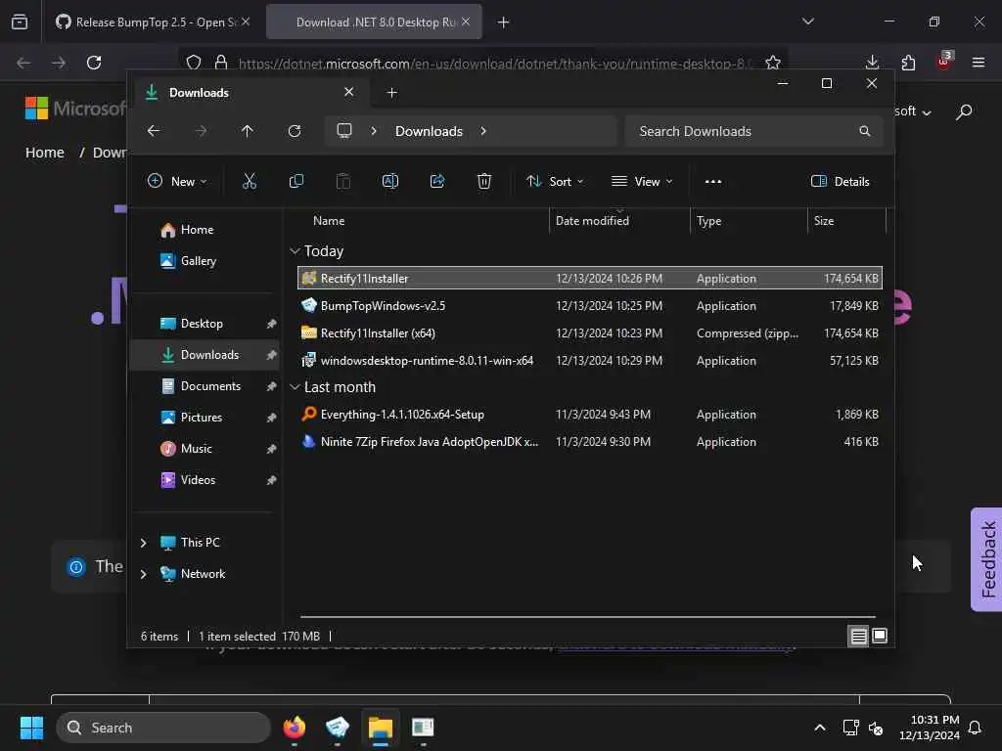The height and width of the screenshot is (751, 1002).
Task: Click the Delete trash can icon
Action: 484,181
